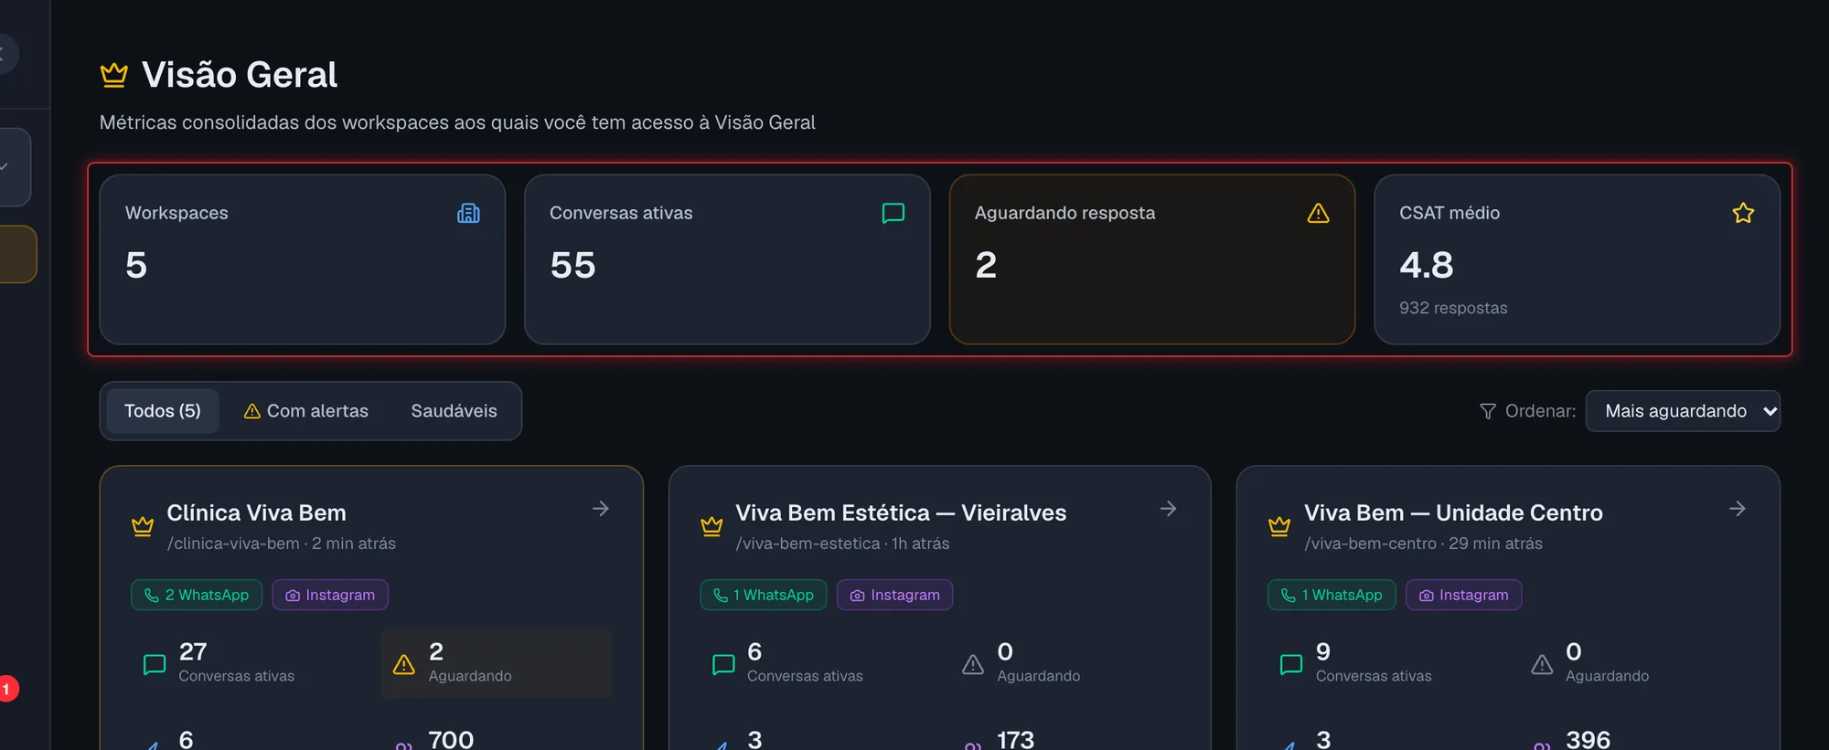The image size is (1829, 750).
Task: Click the crown icon on Viva Bem Estética card
Action: click(x=711, y=526)
